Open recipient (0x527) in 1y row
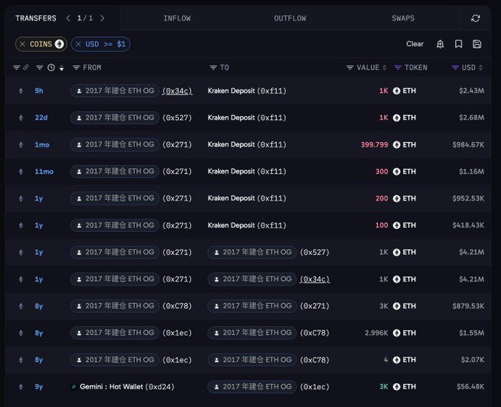 tap(315, 252)
